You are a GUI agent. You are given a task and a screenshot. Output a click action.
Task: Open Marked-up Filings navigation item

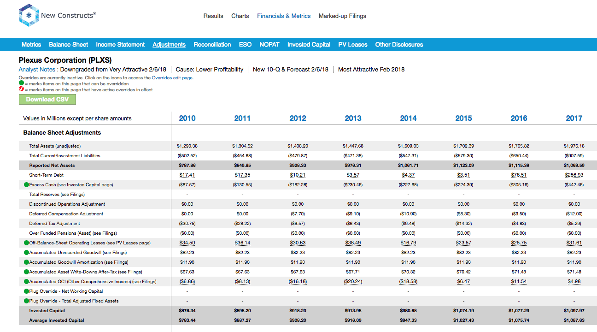342,16
